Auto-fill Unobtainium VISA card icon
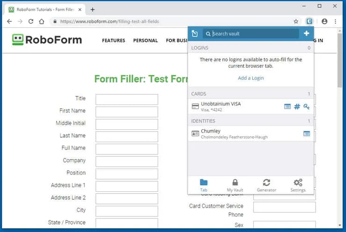This screenshot has width=346, height=232. click(287, 106)
